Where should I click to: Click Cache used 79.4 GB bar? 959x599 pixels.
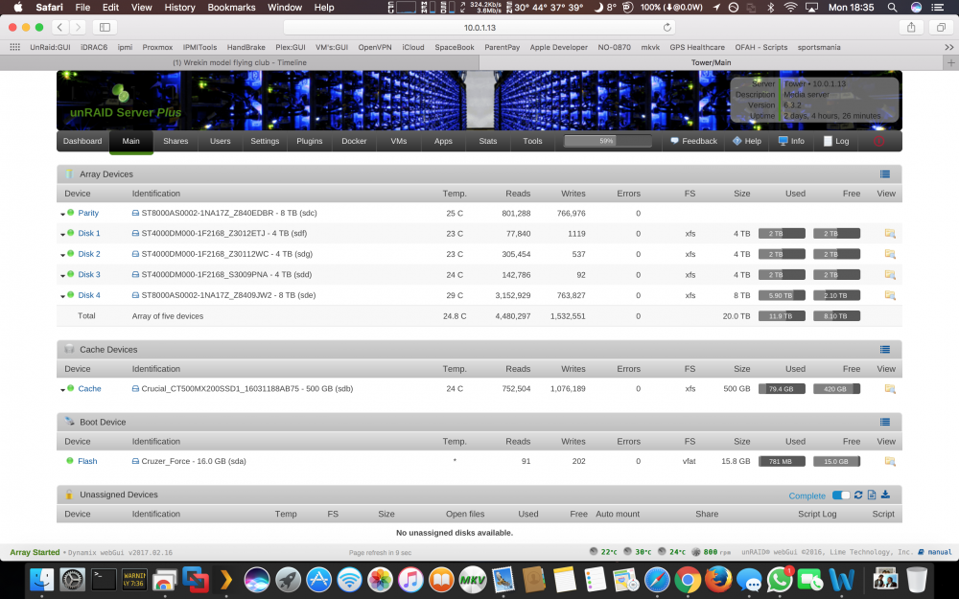[x=782, y=389]
